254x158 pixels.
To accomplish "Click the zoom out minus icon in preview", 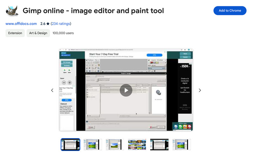I will point(64,82).
